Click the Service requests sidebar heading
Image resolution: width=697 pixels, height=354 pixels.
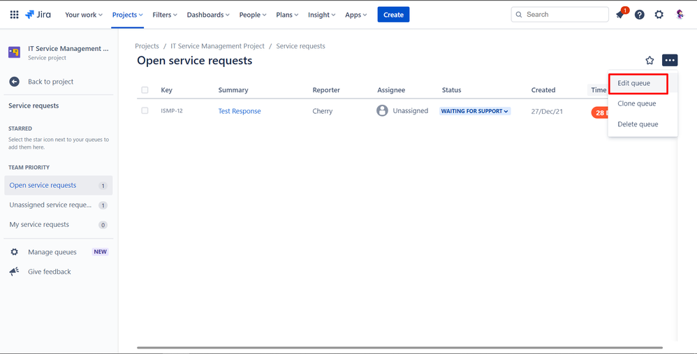tap(34, 105)
